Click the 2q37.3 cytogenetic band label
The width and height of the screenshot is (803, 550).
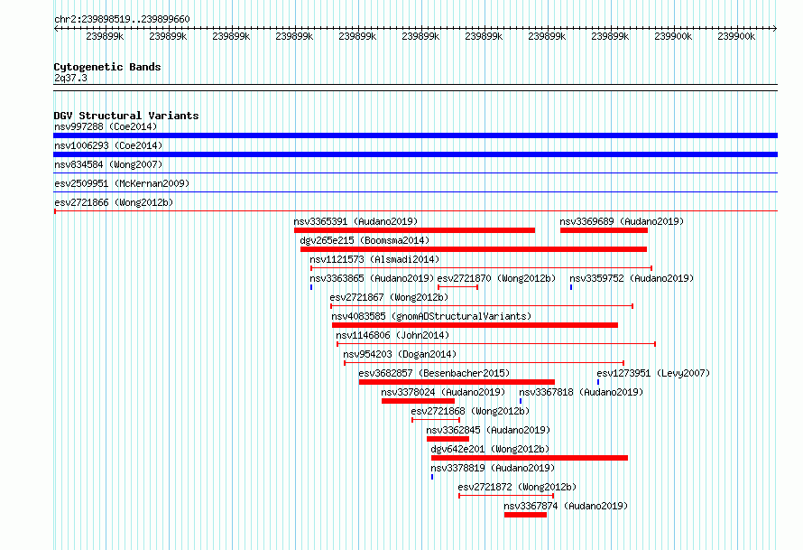coord(70,78)
